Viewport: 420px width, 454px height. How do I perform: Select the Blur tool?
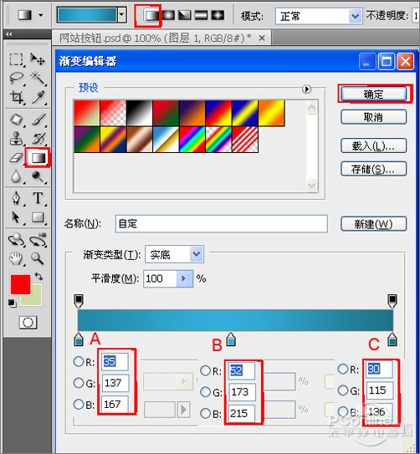click(x=16, y=176)
